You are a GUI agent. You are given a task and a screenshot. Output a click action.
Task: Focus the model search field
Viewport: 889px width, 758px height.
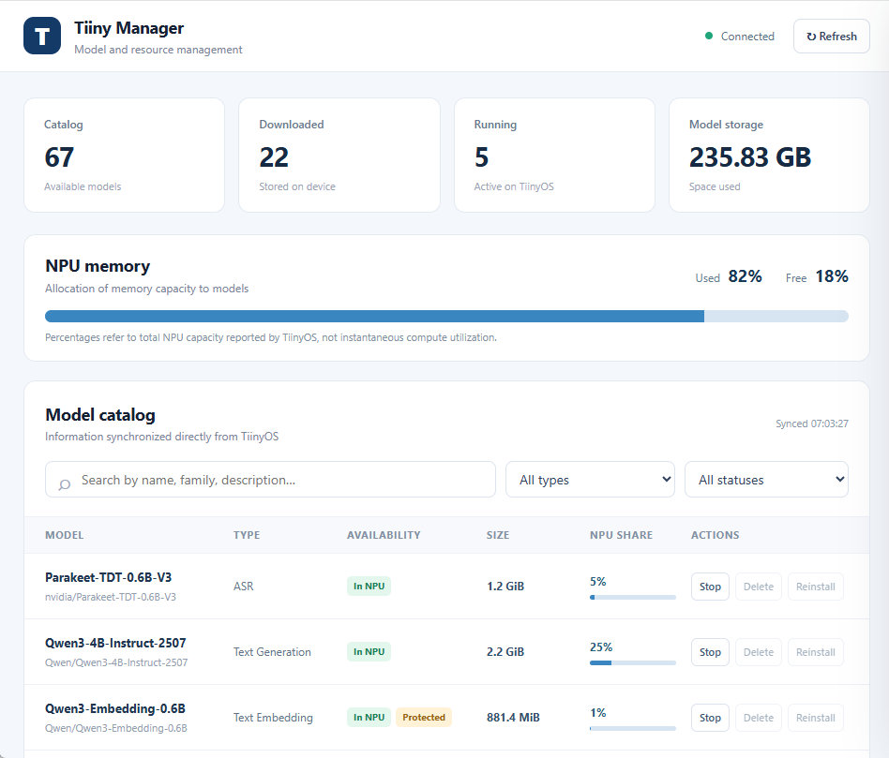(x=270, y=480)
